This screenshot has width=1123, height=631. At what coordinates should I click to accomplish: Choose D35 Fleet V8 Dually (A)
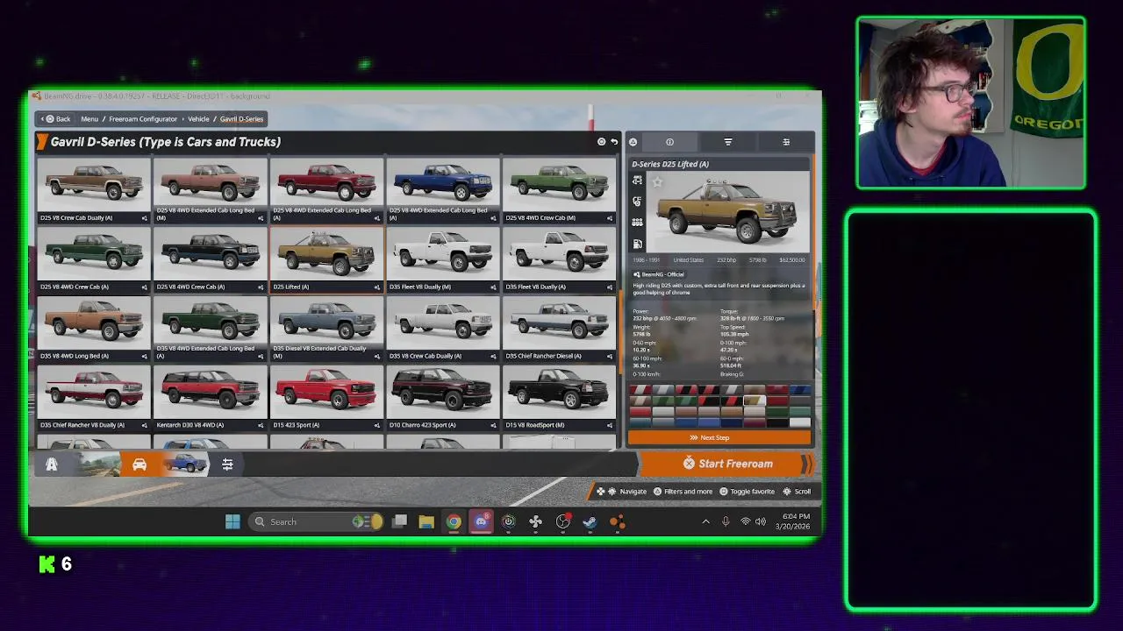(560, 259)
